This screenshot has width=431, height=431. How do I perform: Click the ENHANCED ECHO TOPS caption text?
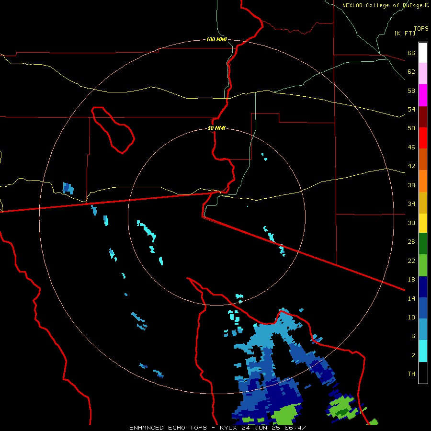168,428
